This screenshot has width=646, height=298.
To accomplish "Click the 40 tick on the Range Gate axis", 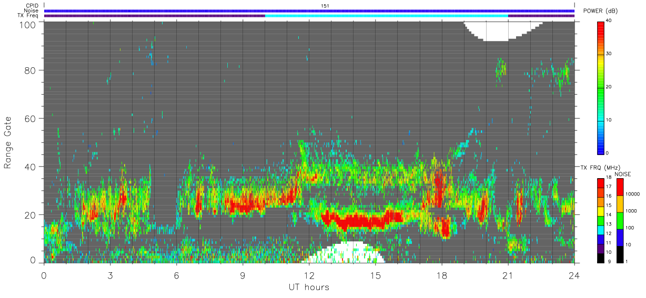I will click(x=30, y=167).
